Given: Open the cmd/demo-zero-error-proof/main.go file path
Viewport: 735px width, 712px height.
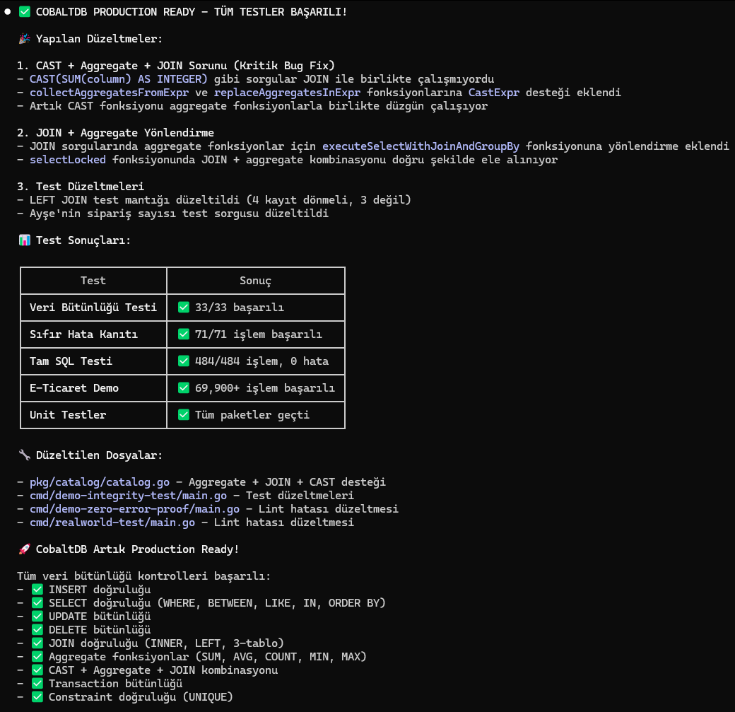Looking at the screenshot, I should 134,509.
